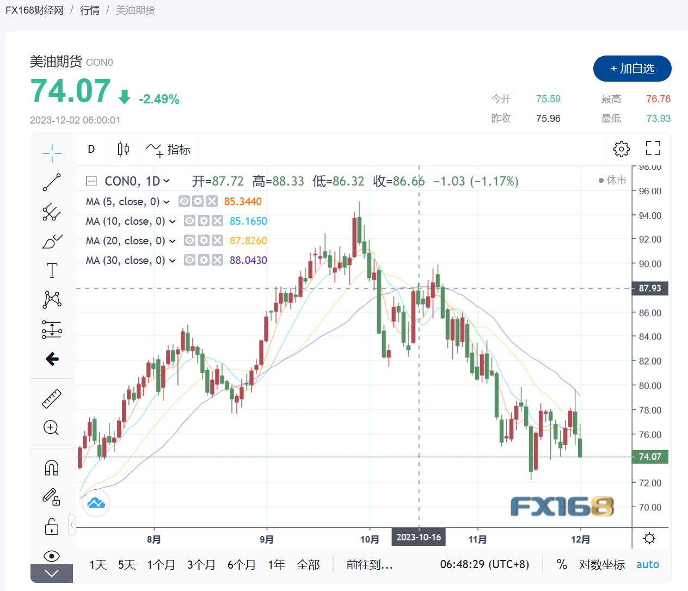This screenshot has height=591, width=688.
Task: Open the 行情 breadcrumb link
Action: point(90,10)
